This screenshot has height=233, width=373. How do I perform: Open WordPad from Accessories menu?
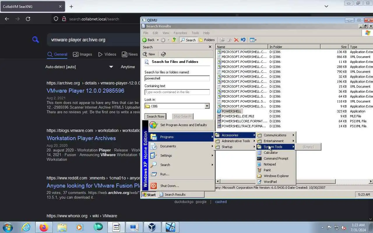tap(276, 182)
